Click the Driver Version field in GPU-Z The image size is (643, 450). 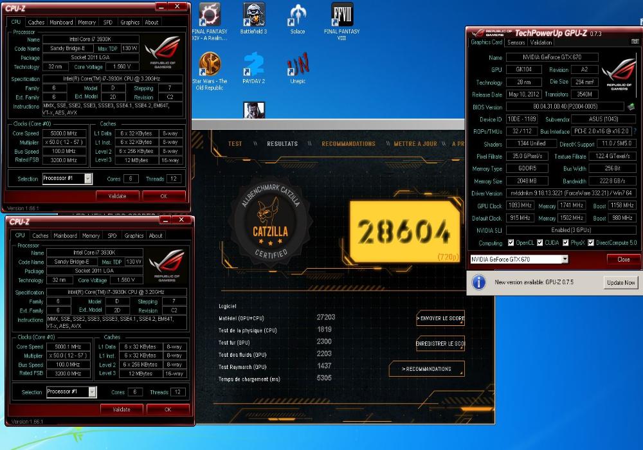point(571,193)
